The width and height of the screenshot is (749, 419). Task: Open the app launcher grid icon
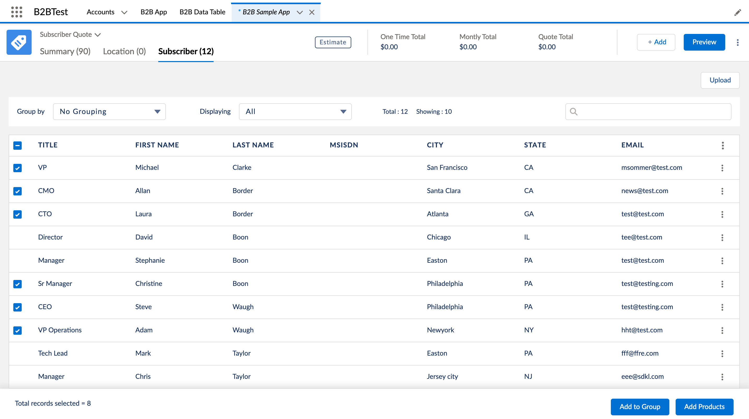coord(16,12)
